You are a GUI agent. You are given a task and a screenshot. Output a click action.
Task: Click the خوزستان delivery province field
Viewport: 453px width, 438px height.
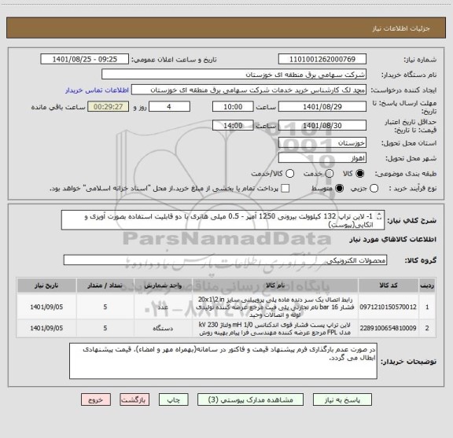(322, 143)
